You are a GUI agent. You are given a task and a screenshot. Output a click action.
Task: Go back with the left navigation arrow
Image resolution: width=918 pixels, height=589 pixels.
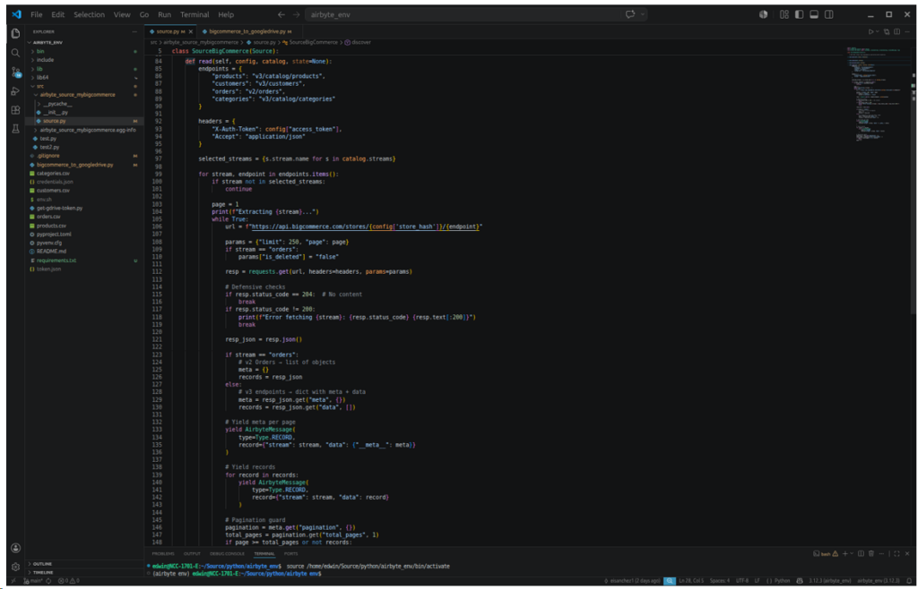click(281, 14)
